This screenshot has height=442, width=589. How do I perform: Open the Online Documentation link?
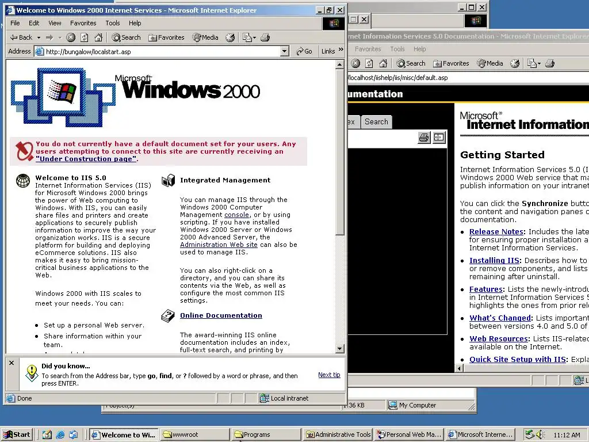221,315
